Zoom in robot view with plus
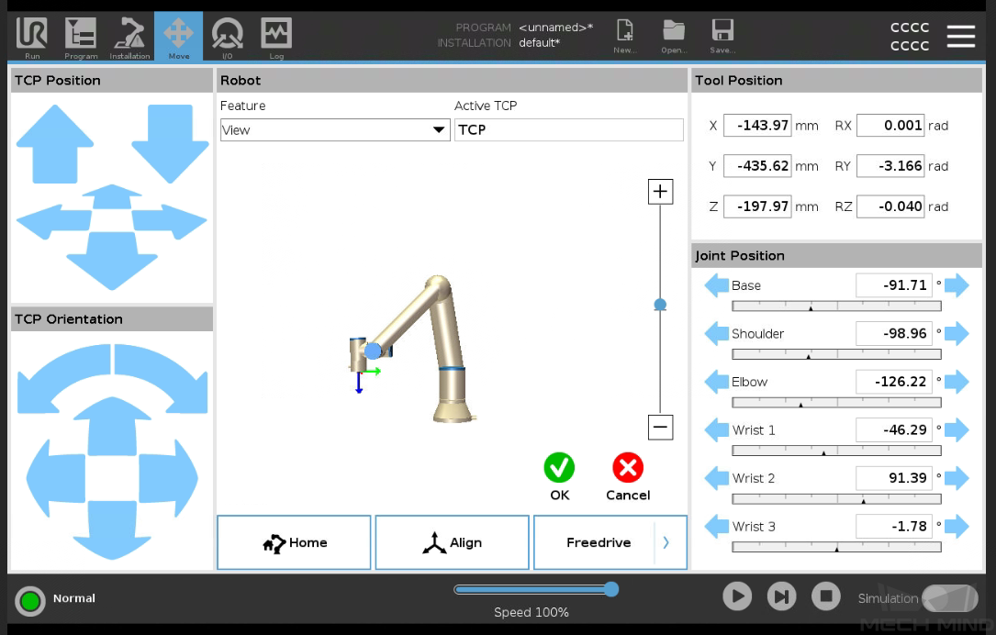Viewport: 996px width, 635px height. click(660, 191)
